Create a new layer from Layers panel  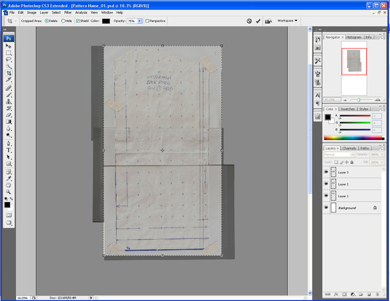[x=369, y=294]
